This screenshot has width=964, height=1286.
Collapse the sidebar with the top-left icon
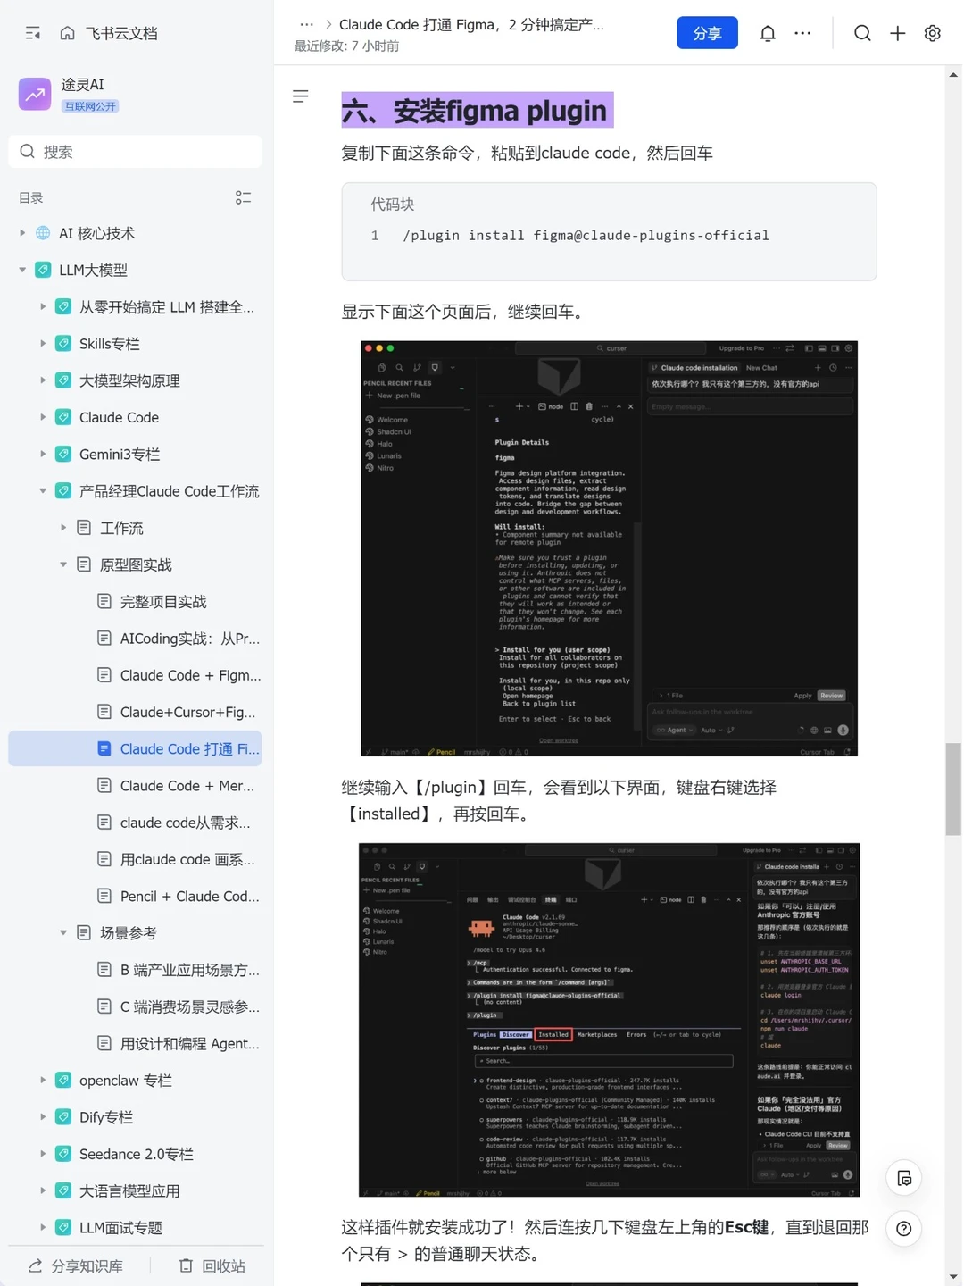pyautogui.click(x=33, y=33)
